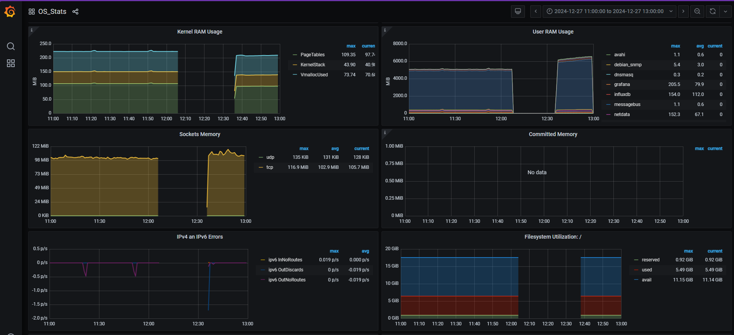Zoom out the time range
The width and height of the screenshot is (734, 335).
click(697, 11)
